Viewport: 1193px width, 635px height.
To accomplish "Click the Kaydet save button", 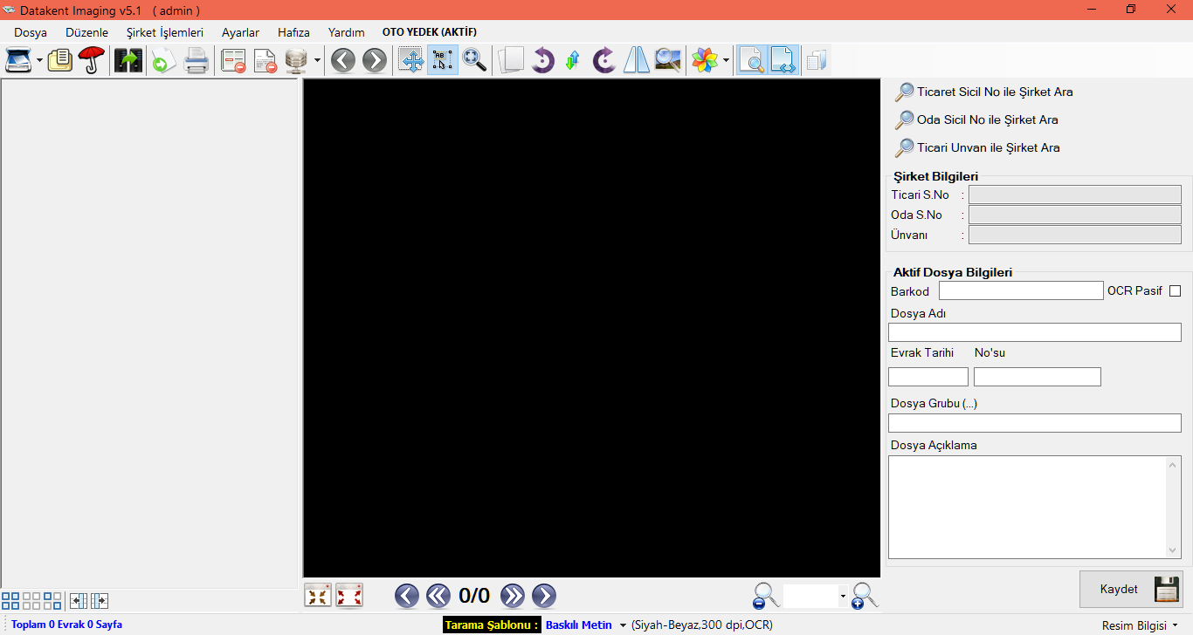I will pos(1131,589).
